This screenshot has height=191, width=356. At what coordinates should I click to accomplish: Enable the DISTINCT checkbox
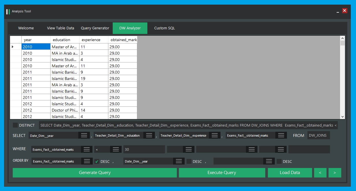[x=15, y=125]
